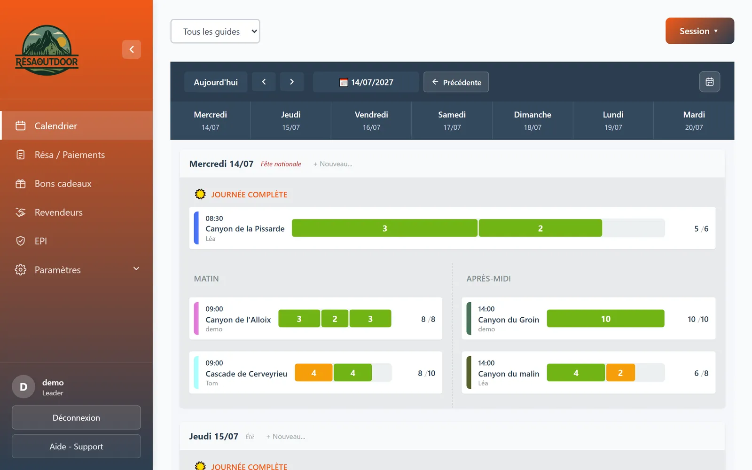Click orange 4 booking segment of Cascade de Cerveyrieu
This screenshot has height=470, width=752.
click(x=313, y=373)
